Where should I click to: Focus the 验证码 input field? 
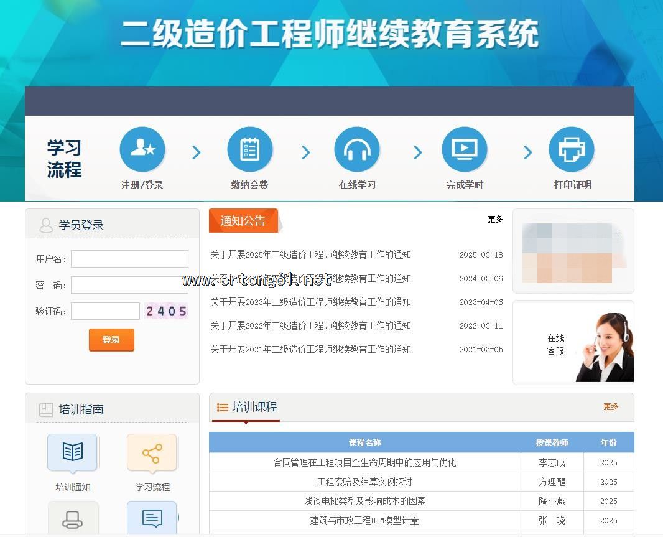tap(105, 311)
